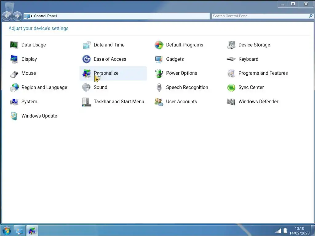Open the Region and Language globe icon
Screen dimensions: 315x236
(x=14, y=88)
